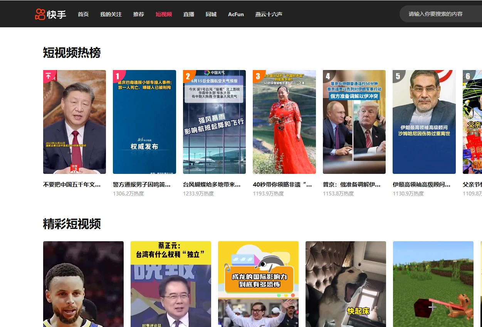Open the 首页 navigation tab
The height and width of the screenshot is (327, 482).
coord(83,14)
